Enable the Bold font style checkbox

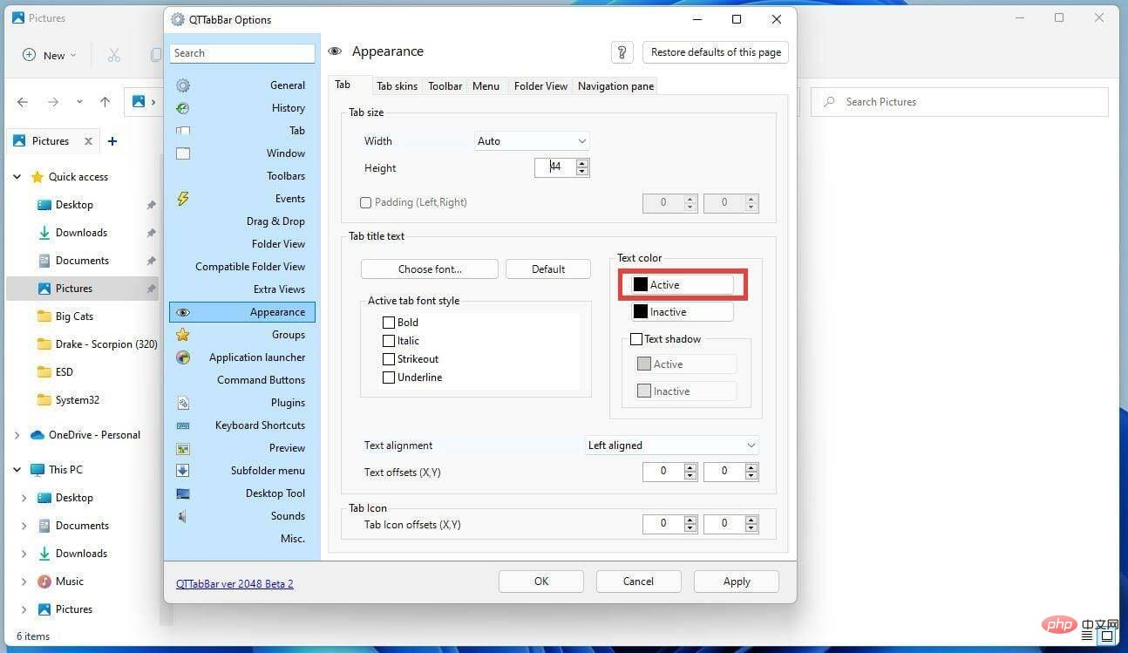pos(389,323)
